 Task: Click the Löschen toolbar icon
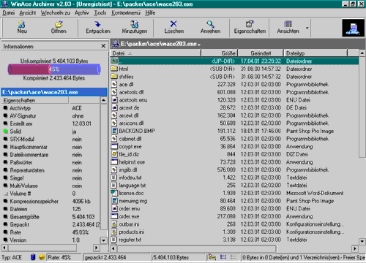(173, 24)
